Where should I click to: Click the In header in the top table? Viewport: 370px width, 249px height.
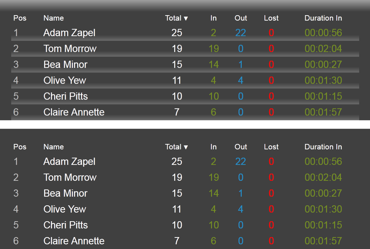pyautogui.click(x=213, y=18)
